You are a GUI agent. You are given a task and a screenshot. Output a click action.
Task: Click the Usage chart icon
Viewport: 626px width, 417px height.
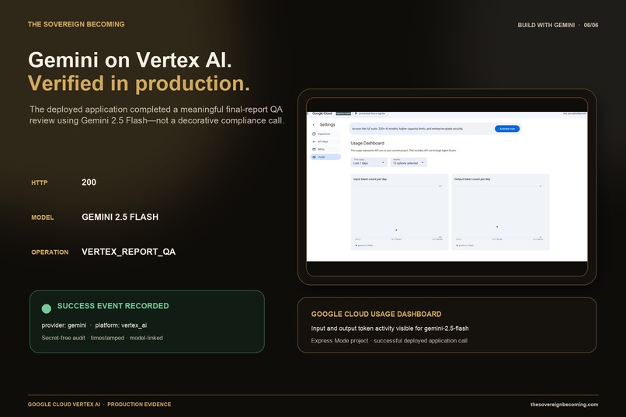(314, 157)
